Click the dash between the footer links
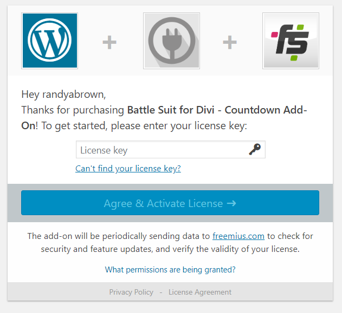The width and height of the screenshot is (342, 313). [x=160, y=292]
